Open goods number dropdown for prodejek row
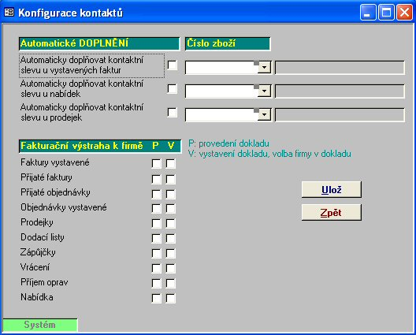 (264, 114)
